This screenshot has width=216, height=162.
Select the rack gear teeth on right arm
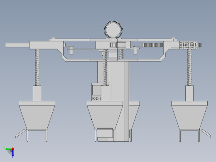(152, 45)
